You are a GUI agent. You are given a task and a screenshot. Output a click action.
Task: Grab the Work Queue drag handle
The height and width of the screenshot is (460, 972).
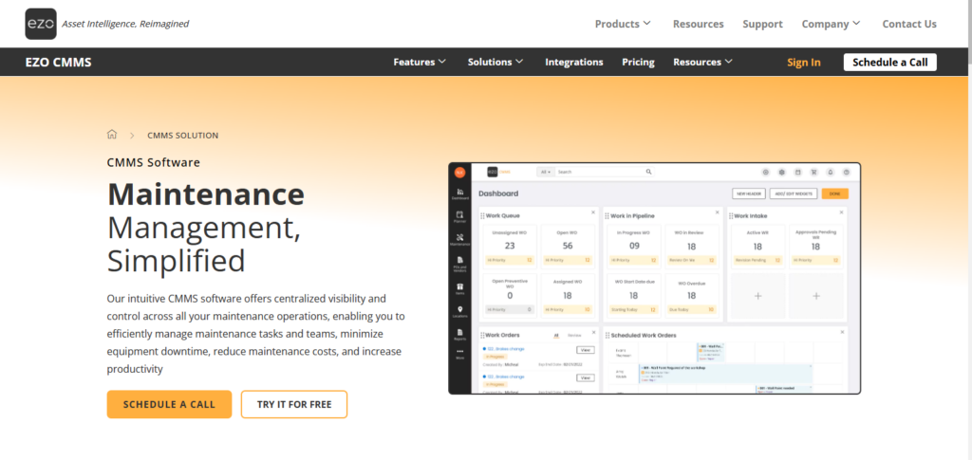482,215
